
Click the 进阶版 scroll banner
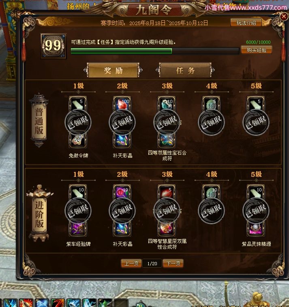[39, 213]
